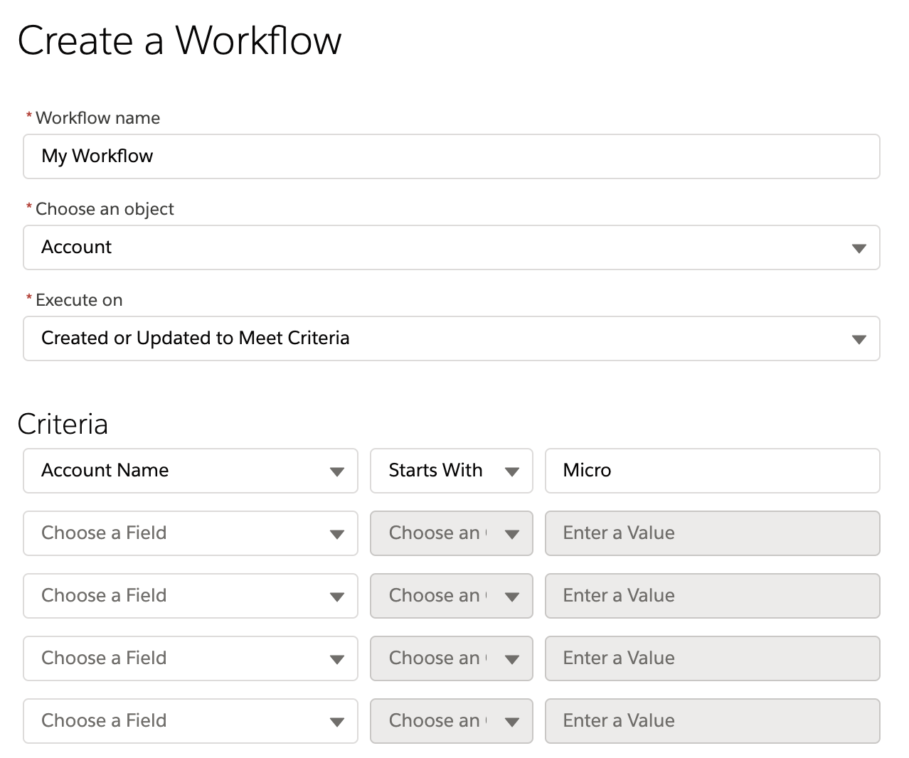Click Enter a Value in fourth criteria row
The width and height of the screenshot is (909, 758).
coord(712,658)
